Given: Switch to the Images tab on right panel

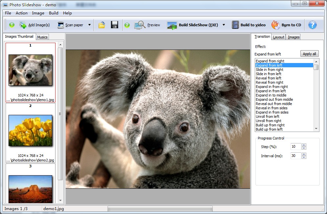Looking at the screenshot, I should (x=294, y=37).
